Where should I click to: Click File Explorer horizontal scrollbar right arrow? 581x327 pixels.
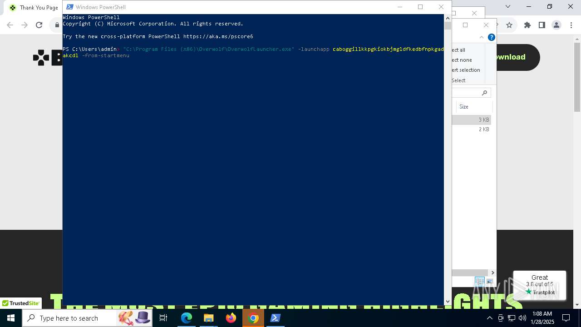492,273
